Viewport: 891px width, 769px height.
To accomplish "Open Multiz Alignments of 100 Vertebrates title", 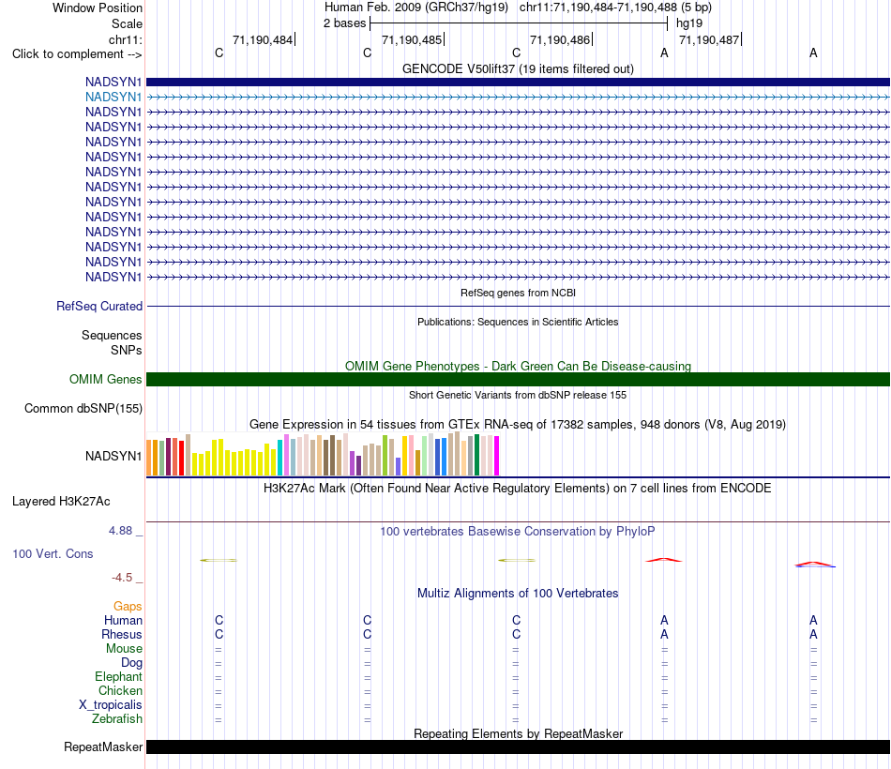I will [518, 594].
